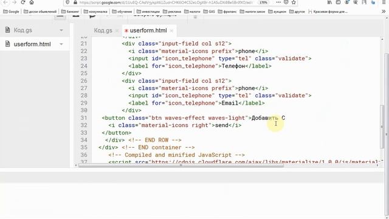Open the инвестиции bookmark folder
389x219 pixels.
point(148,12)
